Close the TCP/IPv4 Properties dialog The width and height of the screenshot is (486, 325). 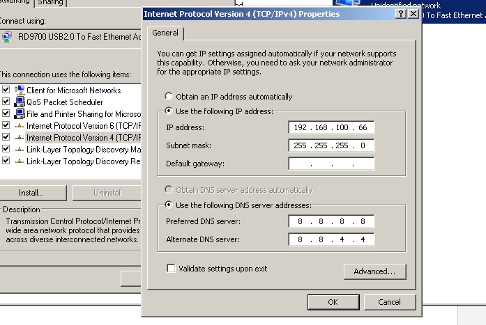click(x=413, y=14)
